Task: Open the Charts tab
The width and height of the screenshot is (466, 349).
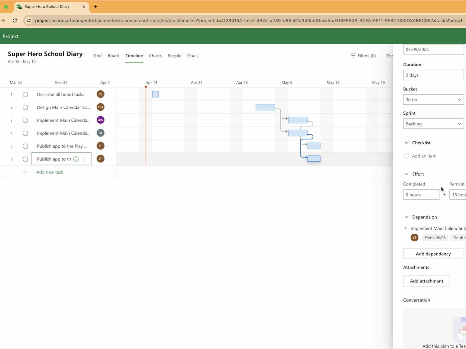Action: tap(155, 56)
